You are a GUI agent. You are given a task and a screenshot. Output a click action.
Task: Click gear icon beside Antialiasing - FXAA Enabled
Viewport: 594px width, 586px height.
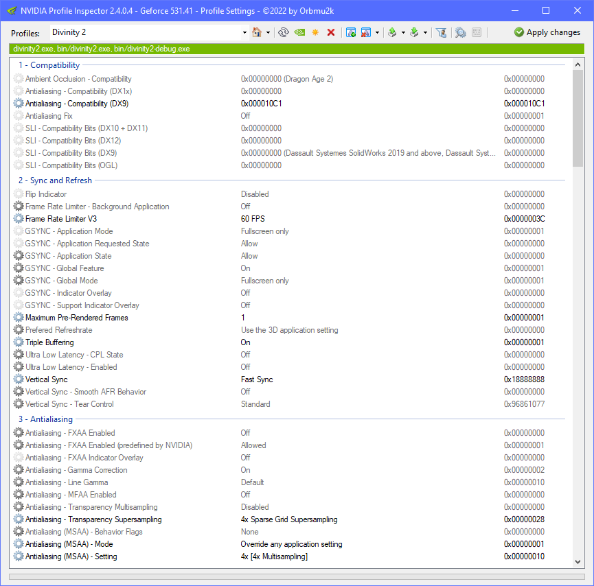pos(19,433)
